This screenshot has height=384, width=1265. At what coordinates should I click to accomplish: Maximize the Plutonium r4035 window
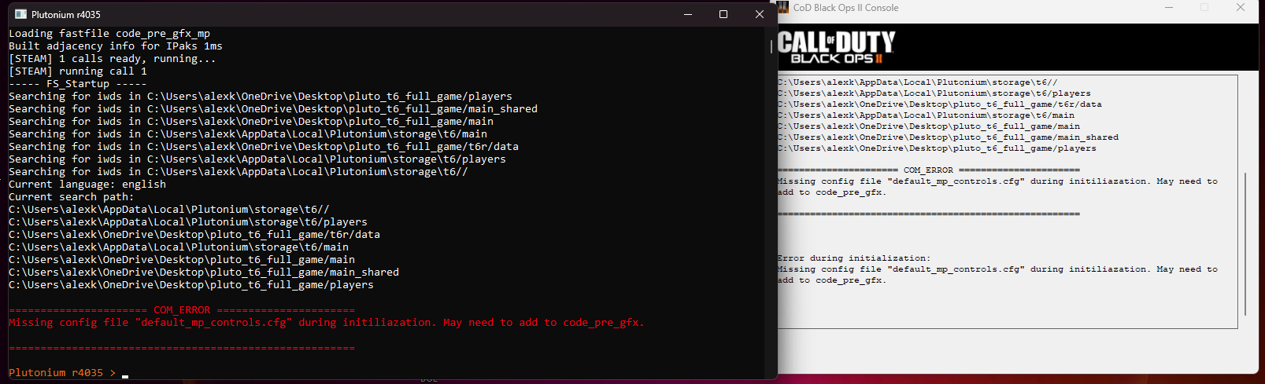(x=723, y=14)
